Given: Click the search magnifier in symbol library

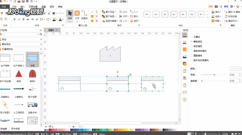Looking at the screenshot, I should (x=41, y=34).
